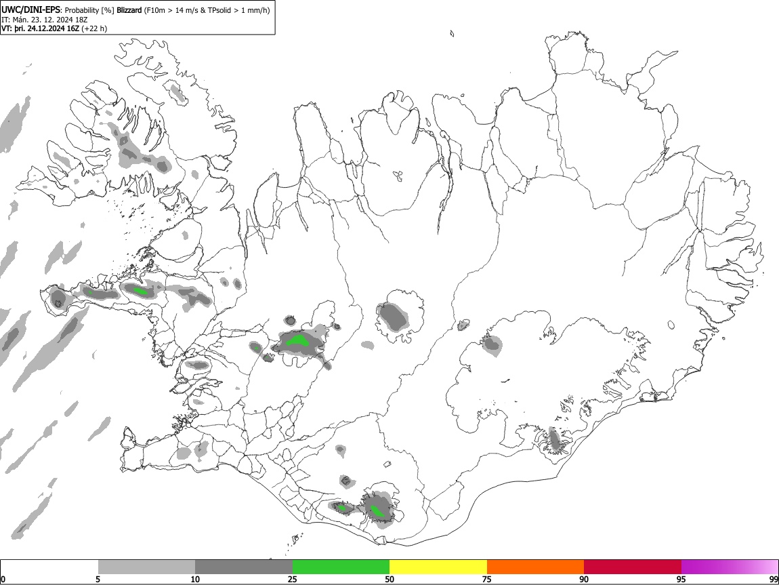Viewport: 779px width, 585px height.
Task: Click the yellow 50-75% legend swatch
Action: coord(438,567)
